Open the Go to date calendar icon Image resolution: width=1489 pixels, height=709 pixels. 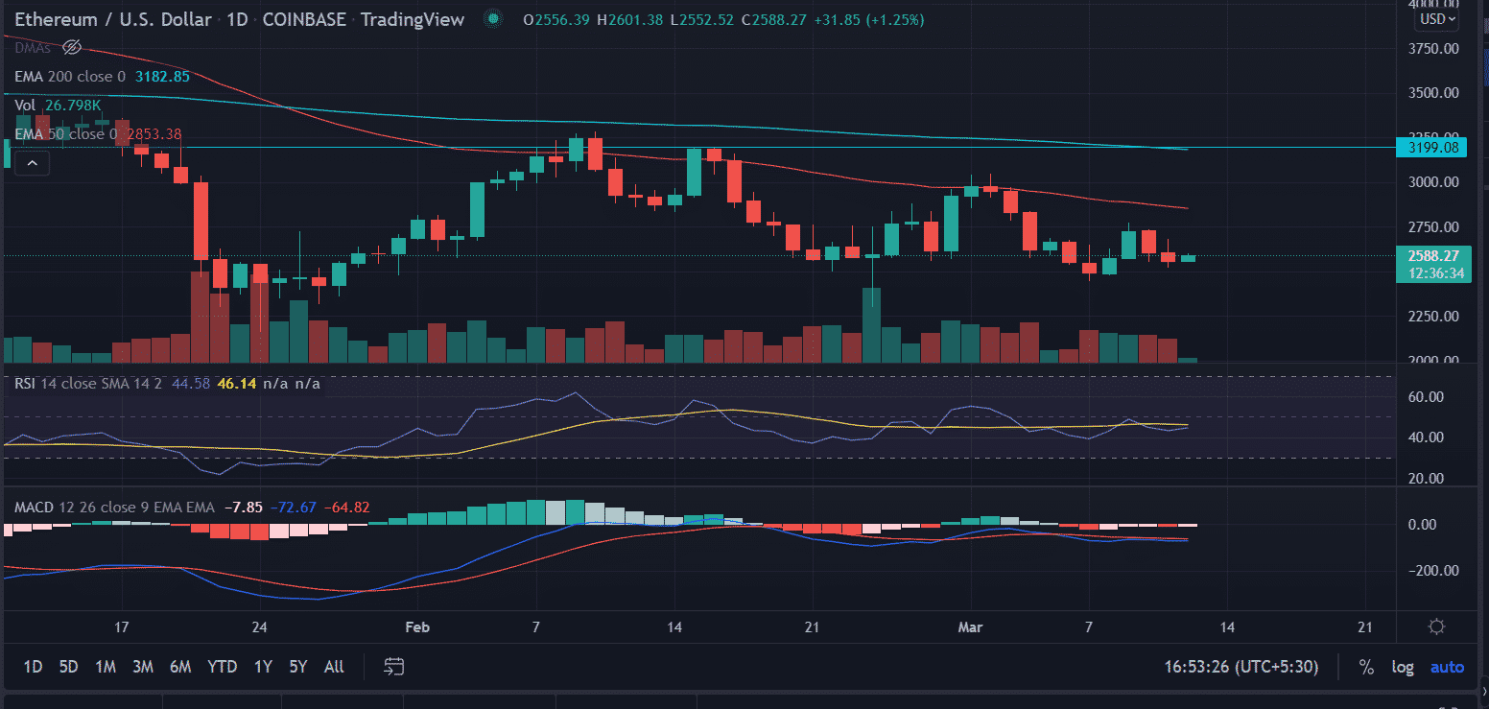point(393,666)
